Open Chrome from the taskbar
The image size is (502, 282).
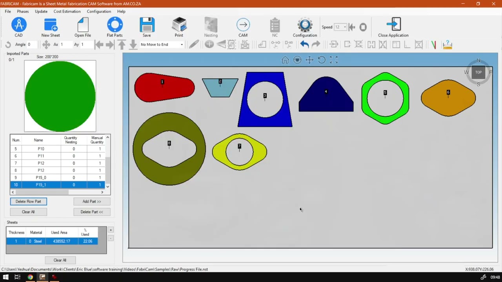pyautogui.click(x=30, y=277)
